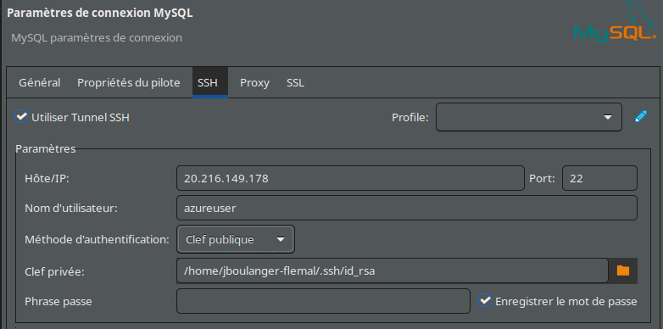This screenshot has height=329, width=663.
Task: Open the Propriétés du pilote tab
Action: [129, 82]
